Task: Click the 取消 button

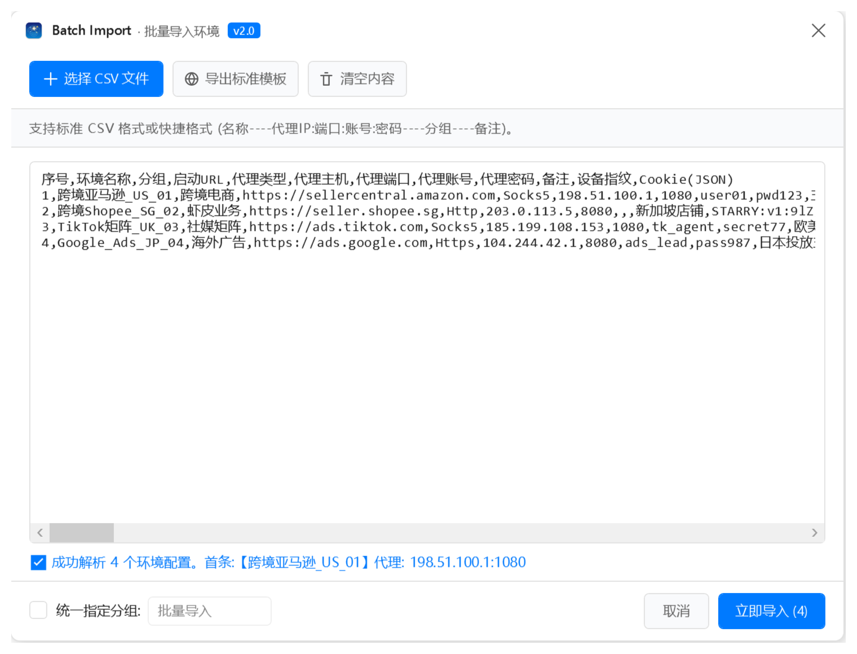Action: click(677, 611)
